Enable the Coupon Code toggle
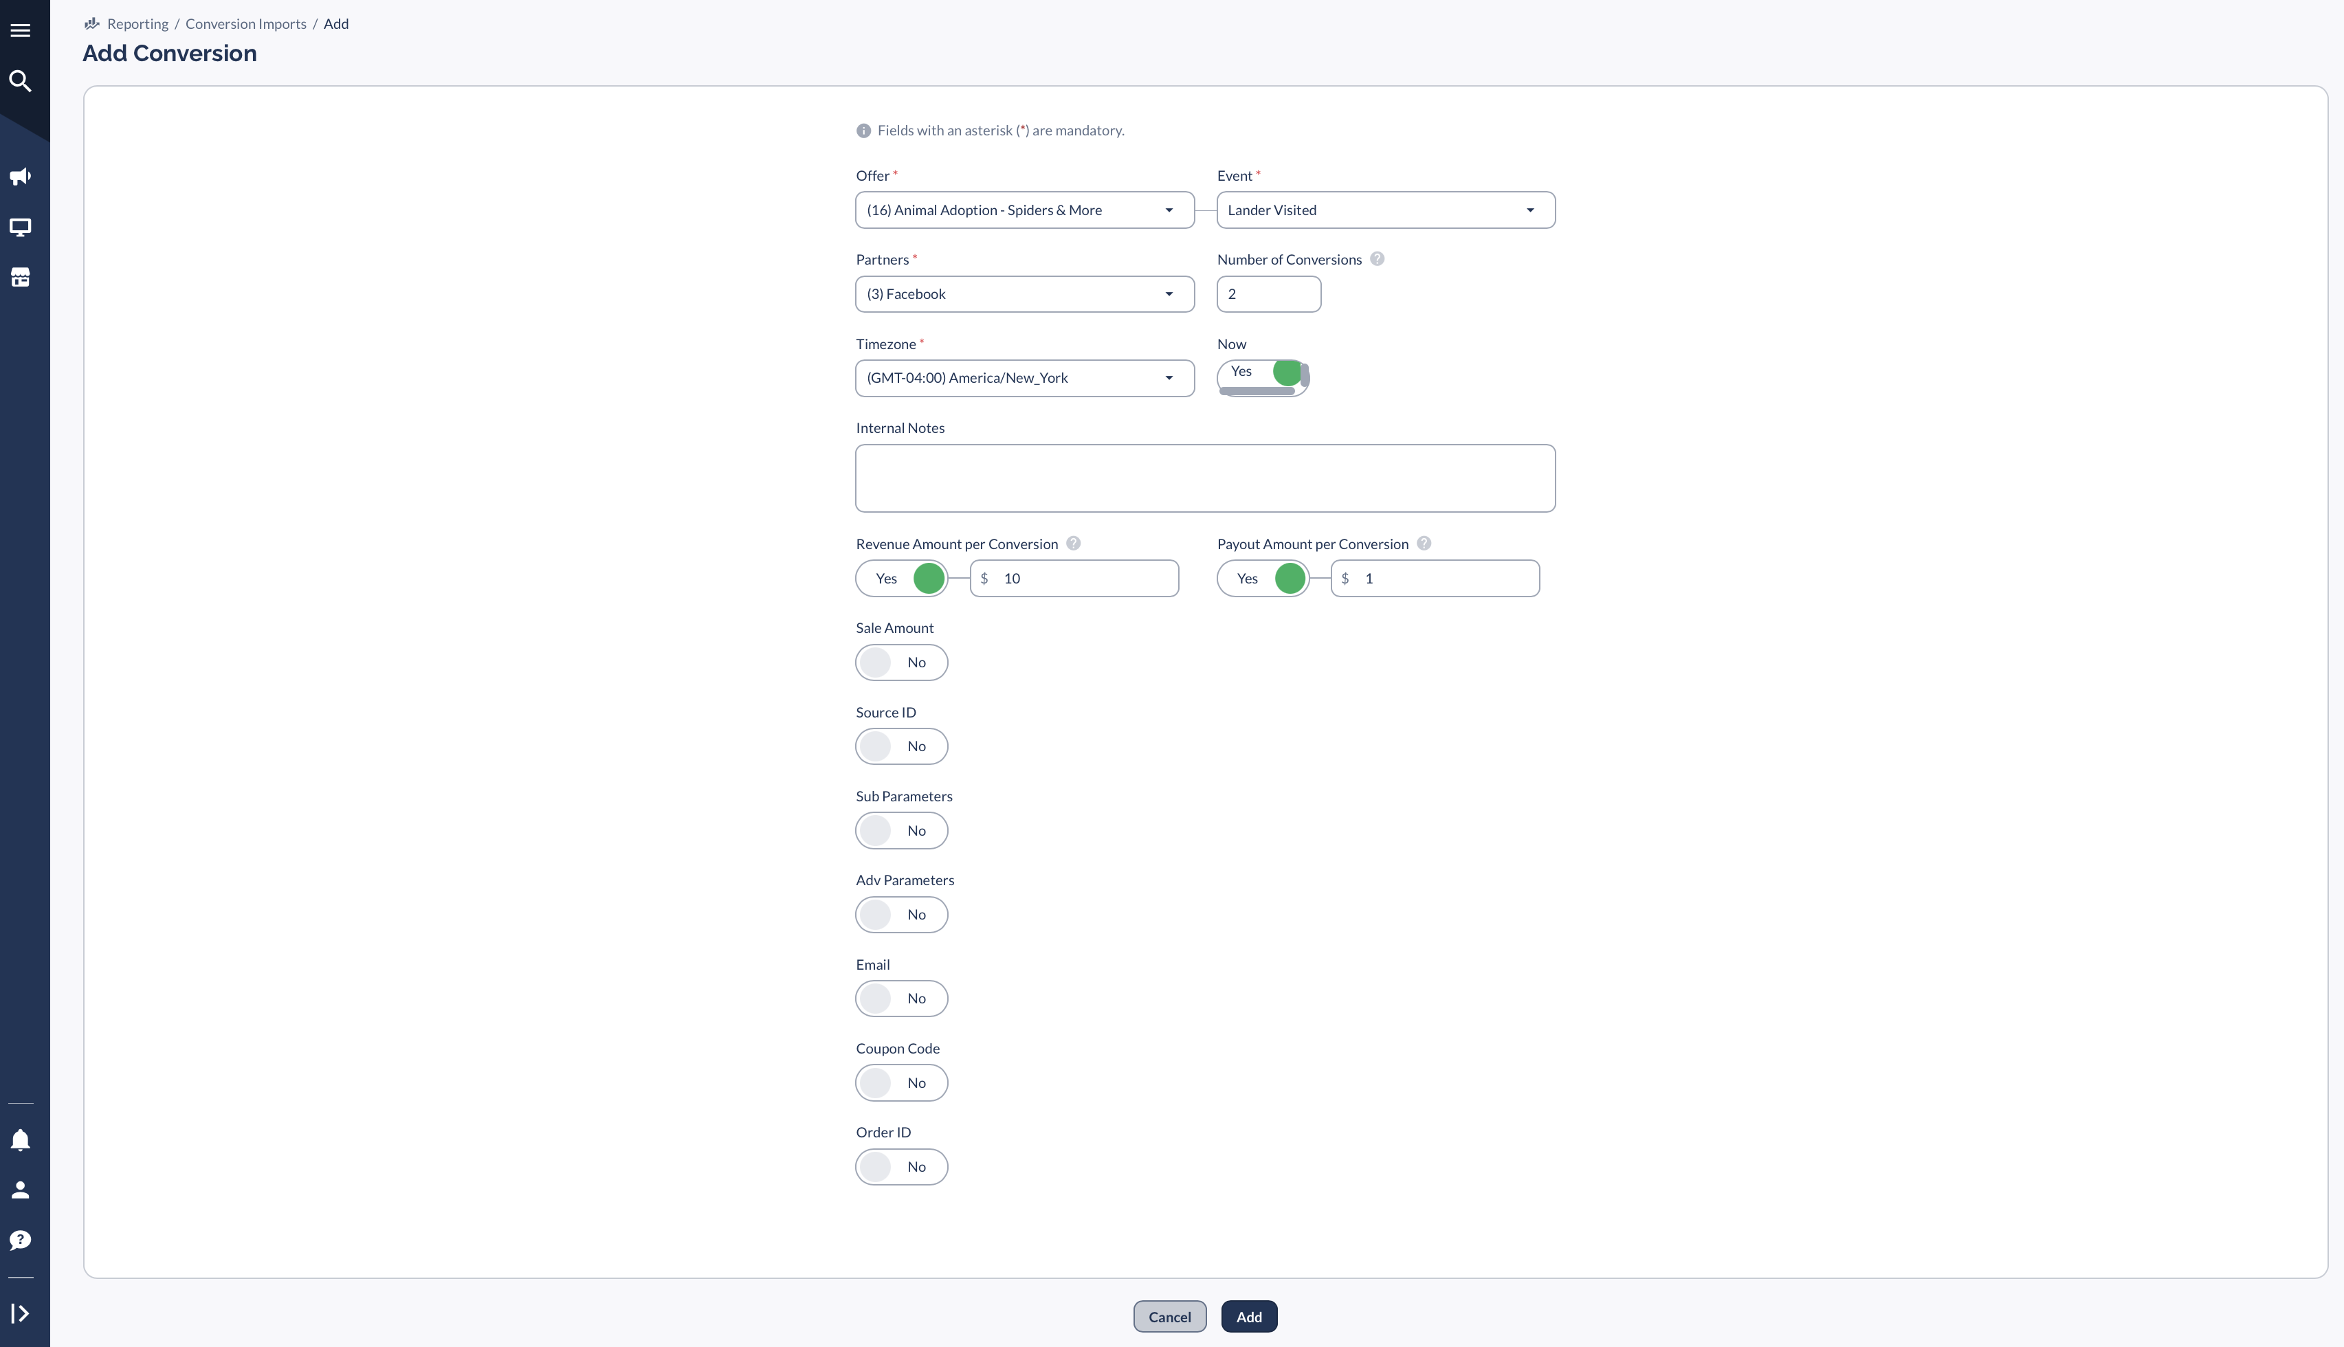2344x1347 pixels. 902,1082
